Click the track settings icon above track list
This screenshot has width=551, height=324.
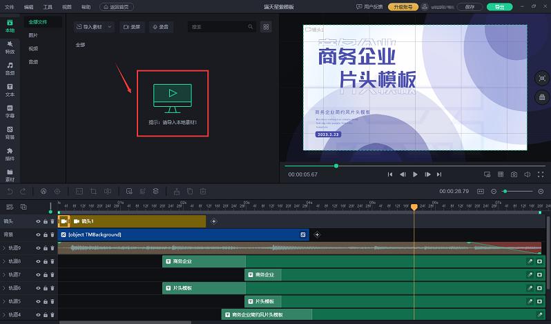point(10,207)
